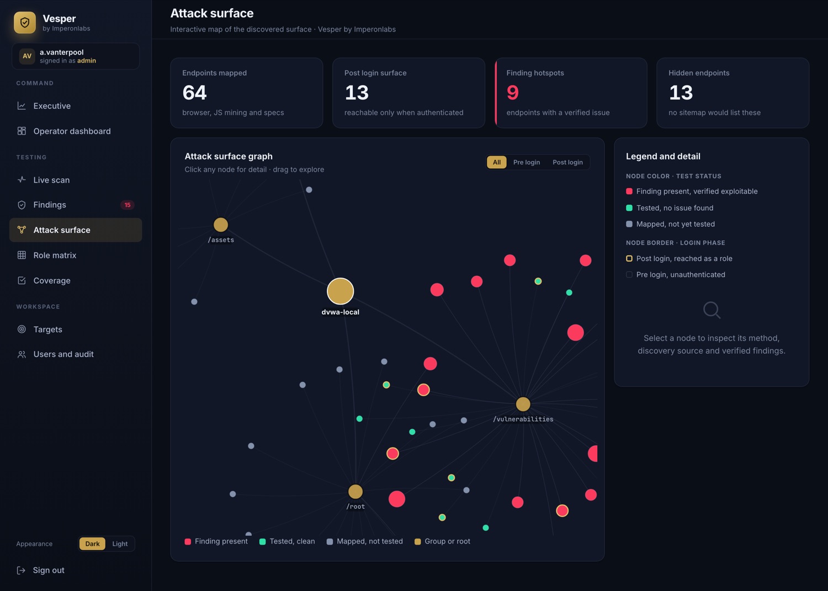Viewport: 828px width, 591px height.
Task: Click the Attack surface graph icon
Action: coord(22,230)
